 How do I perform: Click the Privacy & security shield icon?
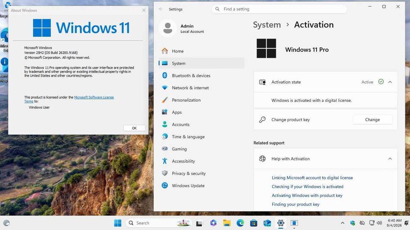pos(165,173)
